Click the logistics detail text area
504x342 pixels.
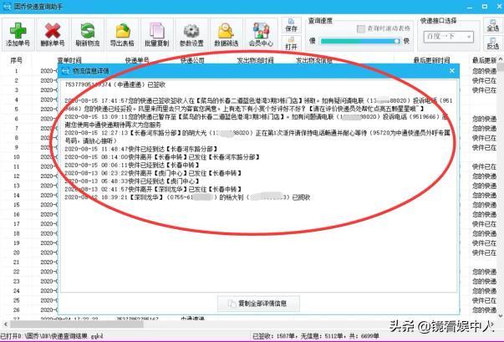(258, 186)
